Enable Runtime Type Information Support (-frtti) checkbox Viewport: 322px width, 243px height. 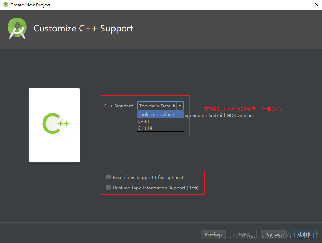108,188
